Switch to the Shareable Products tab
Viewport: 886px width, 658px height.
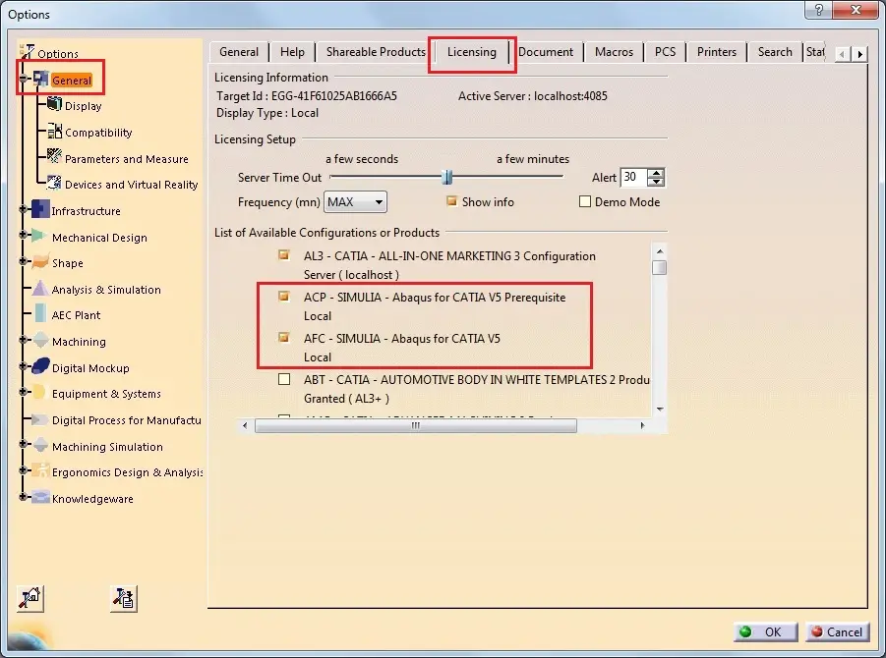[x=376, y=52]
